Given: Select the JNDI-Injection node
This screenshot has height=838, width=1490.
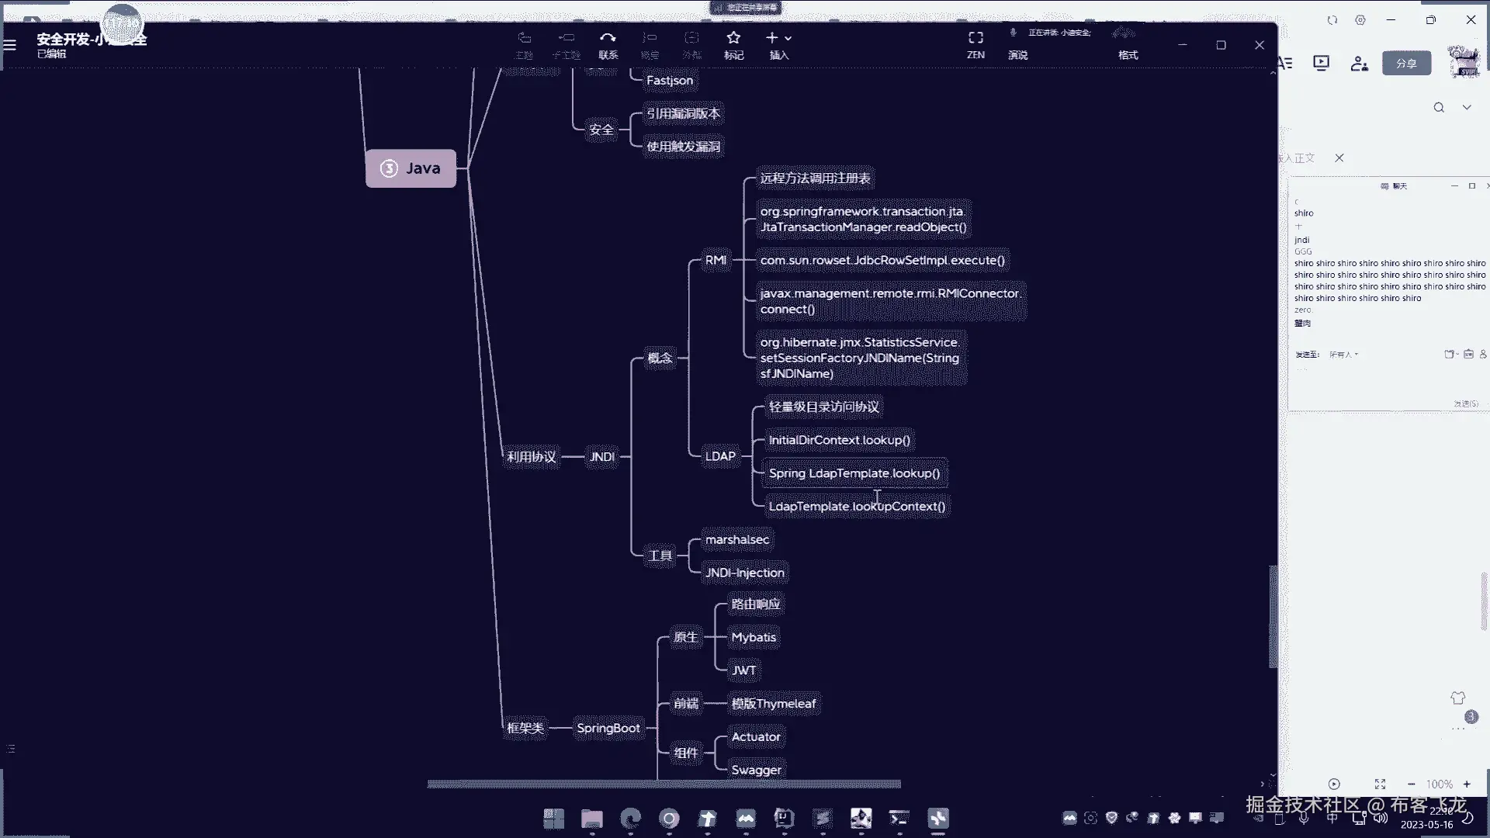Looking at the screenshot, I should 744,573.
